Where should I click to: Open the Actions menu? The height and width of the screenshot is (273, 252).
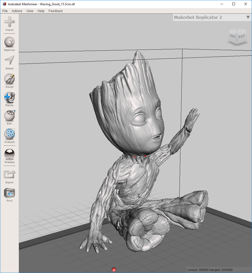(17, 11)
